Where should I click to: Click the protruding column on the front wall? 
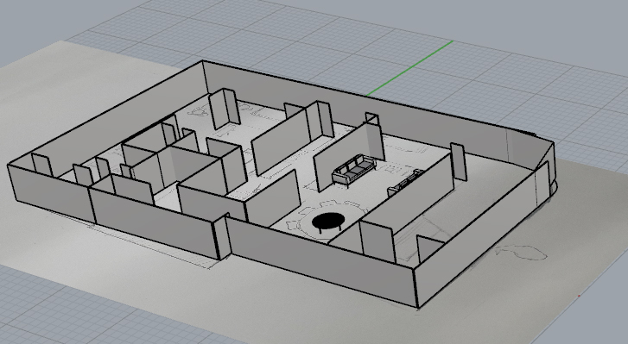tap(222, 238)
